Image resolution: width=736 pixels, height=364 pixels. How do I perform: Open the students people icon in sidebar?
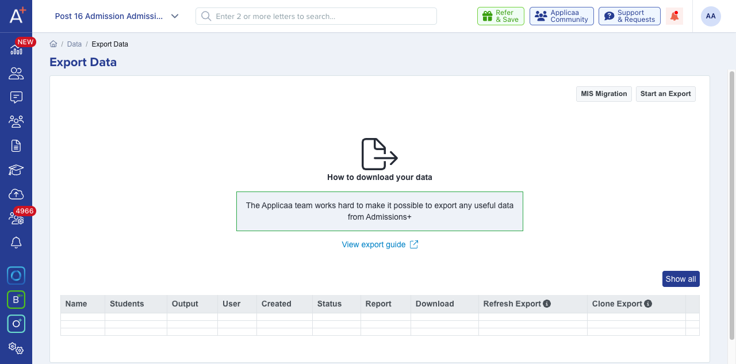click(16, 74)
